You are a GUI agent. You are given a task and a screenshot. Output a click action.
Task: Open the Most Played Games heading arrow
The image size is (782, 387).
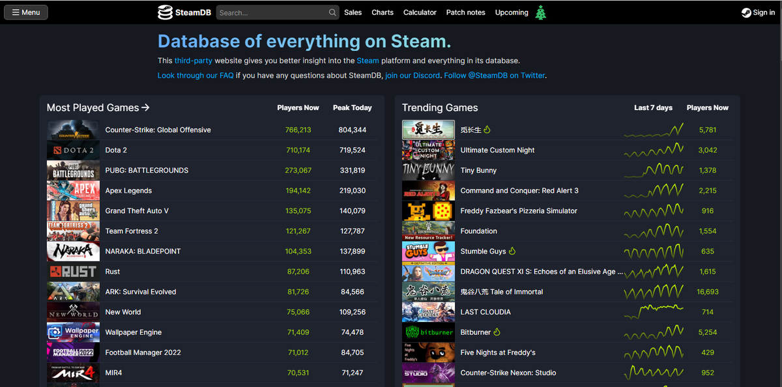pyautogui.click(x=146, y=107)
